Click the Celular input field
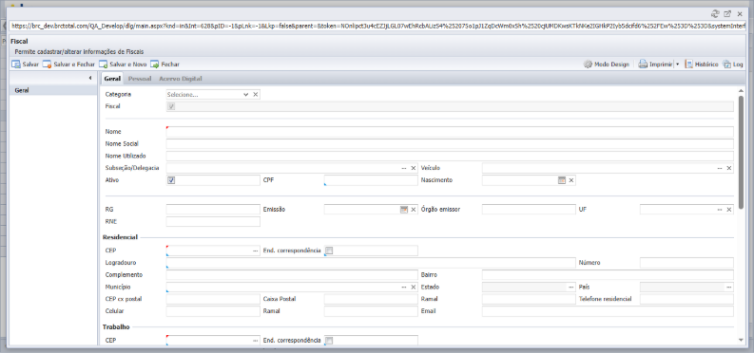Viewport: 754px width, 353px height. click(x=213, y=311)
